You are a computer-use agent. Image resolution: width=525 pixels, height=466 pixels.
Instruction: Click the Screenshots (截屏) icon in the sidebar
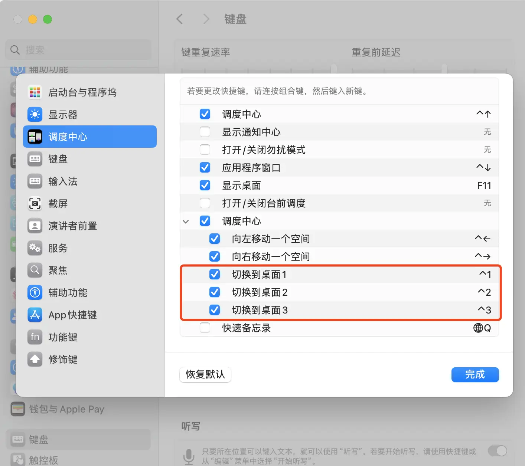(35, 204)
